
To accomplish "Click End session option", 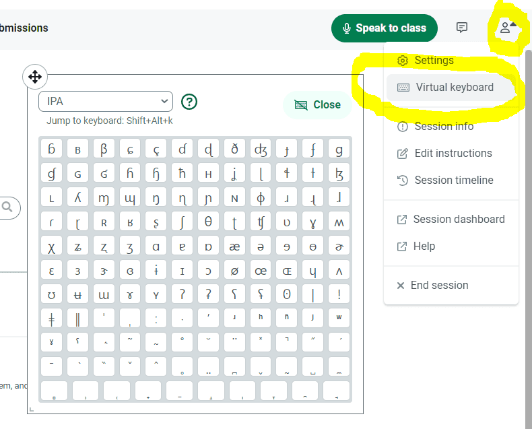I will point(438,286).
